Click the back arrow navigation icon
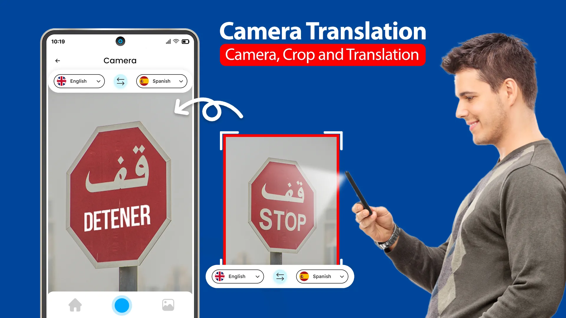The width and height of the screenshot is (566, 318). click(x=57, y=61)
